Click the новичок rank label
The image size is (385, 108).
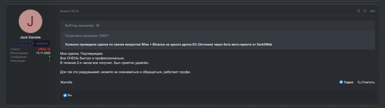[x=42, y=43]
